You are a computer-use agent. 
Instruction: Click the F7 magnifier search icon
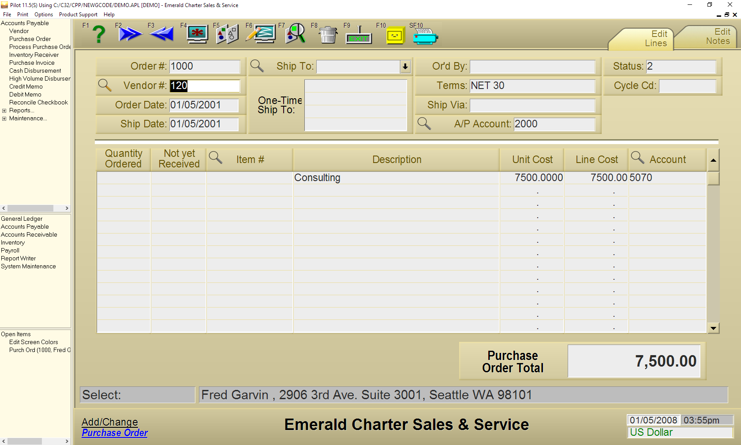(x=295, y=34)
